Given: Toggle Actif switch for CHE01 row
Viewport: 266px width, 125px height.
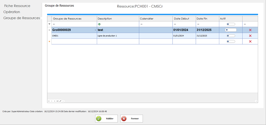Looking at the screenshot, I should click(x=231, y=36).
